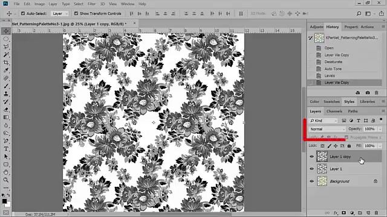Select the Magic Wand tool

6,55
